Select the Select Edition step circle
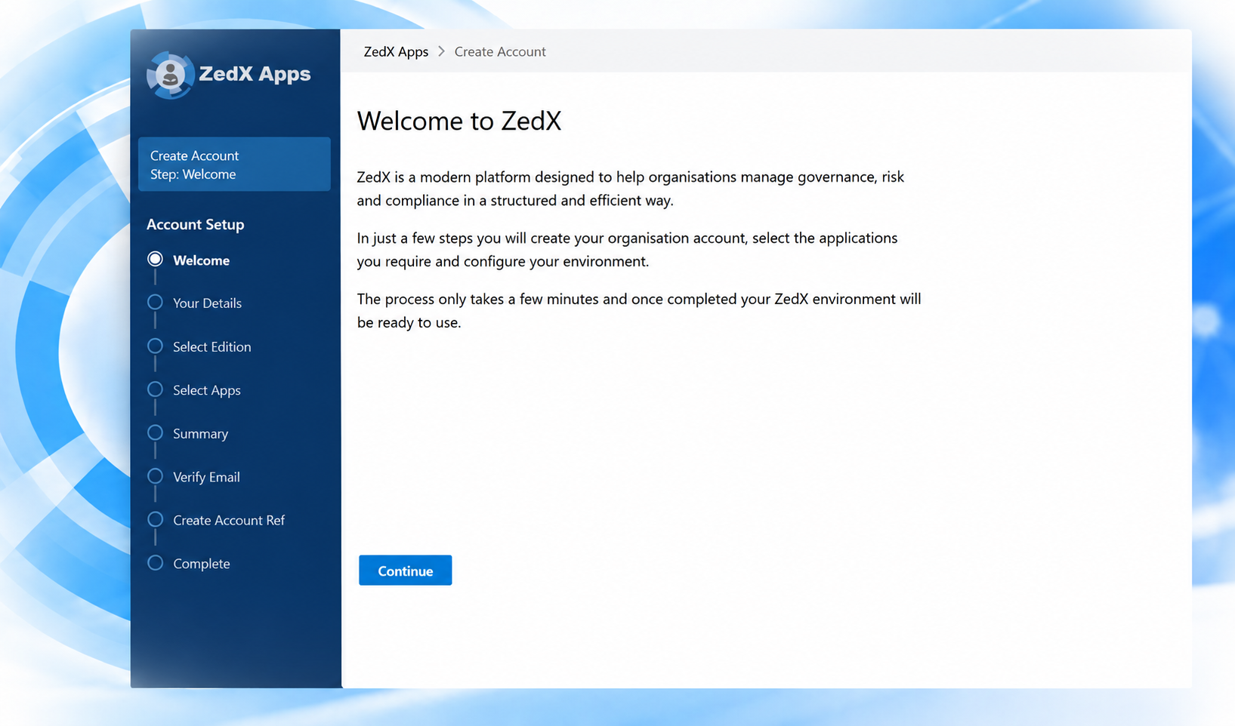 click(x=155, y=346)
